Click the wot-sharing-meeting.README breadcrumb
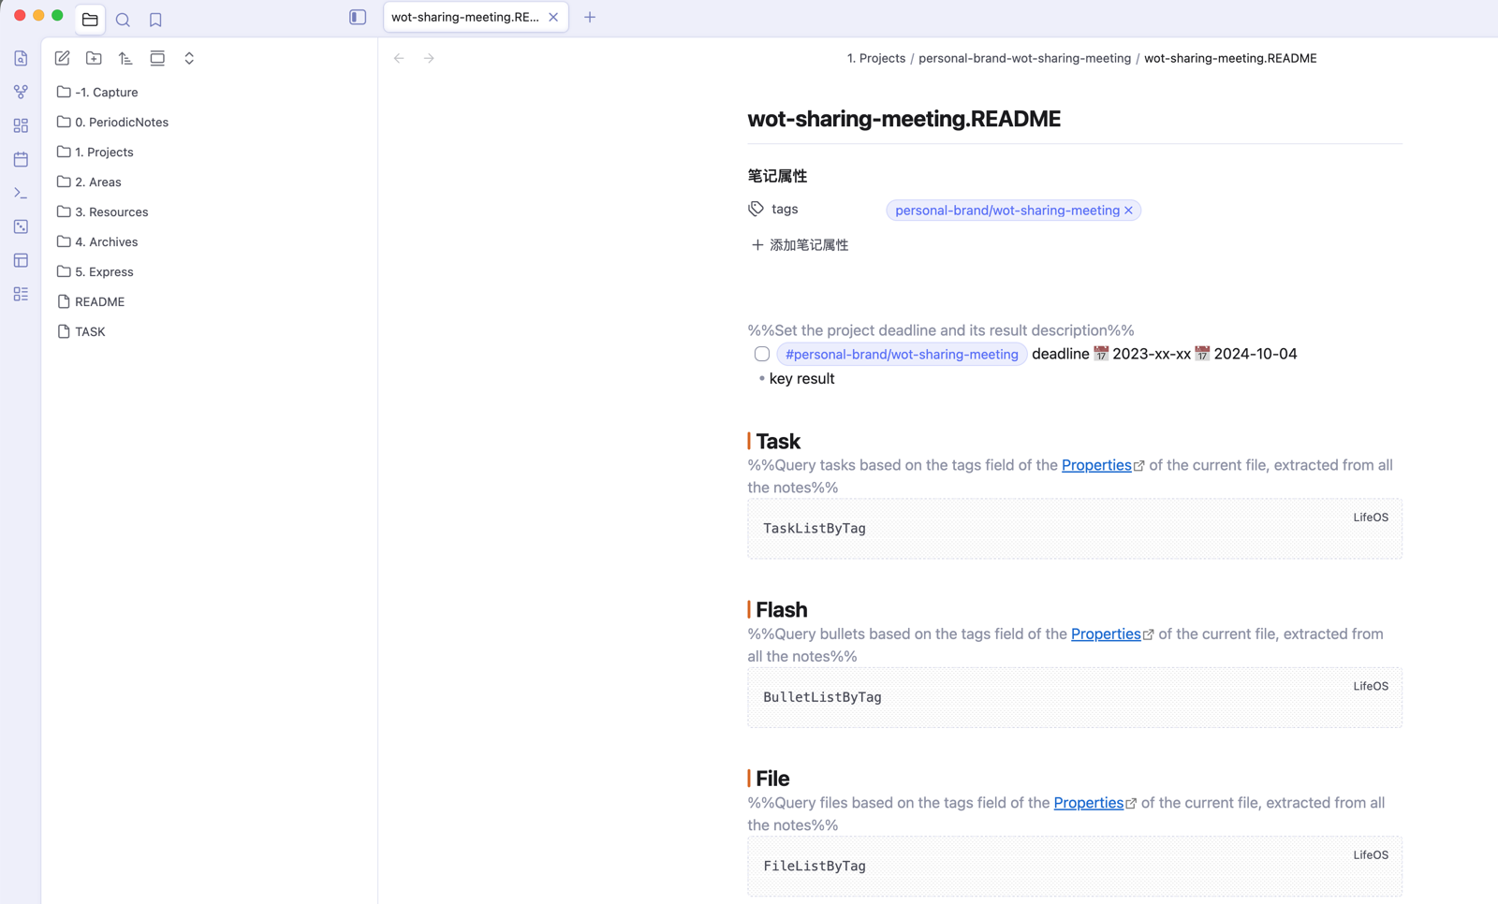 [x=1230, y=58]
